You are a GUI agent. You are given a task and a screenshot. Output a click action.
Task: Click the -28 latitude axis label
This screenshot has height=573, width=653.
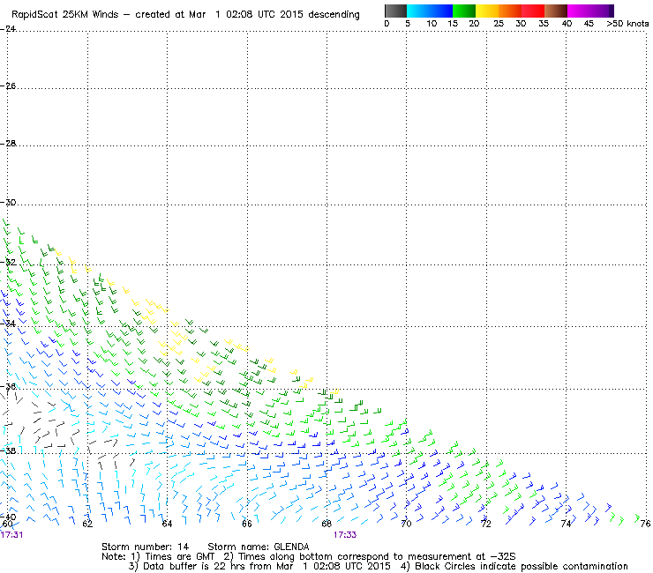click(x=8, y=144)
